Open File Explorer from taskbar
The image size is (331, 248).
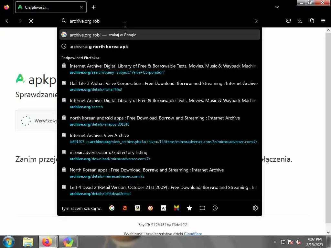click(x=28, y=242)
